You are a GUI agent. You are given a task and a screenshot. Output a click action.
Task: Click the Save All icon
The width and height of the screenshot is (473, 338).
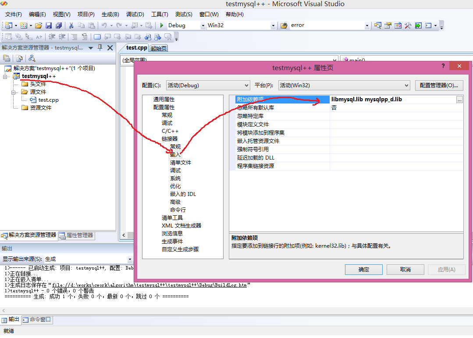coord(59,25)
